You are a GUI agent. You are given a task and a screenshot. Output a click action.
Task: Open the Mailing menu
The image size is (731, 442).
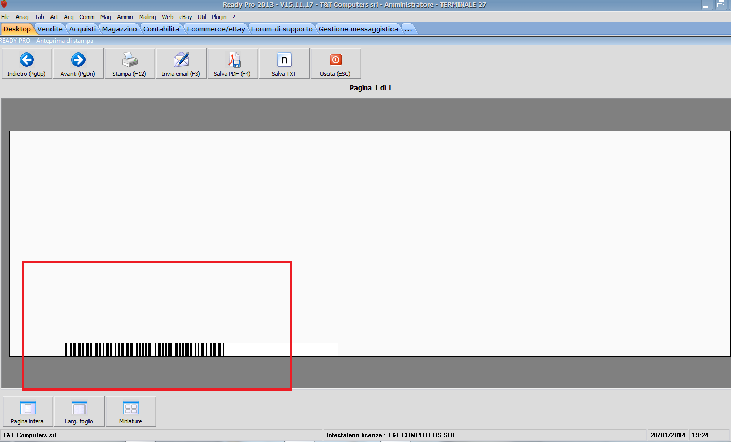(x=147, y=17)
